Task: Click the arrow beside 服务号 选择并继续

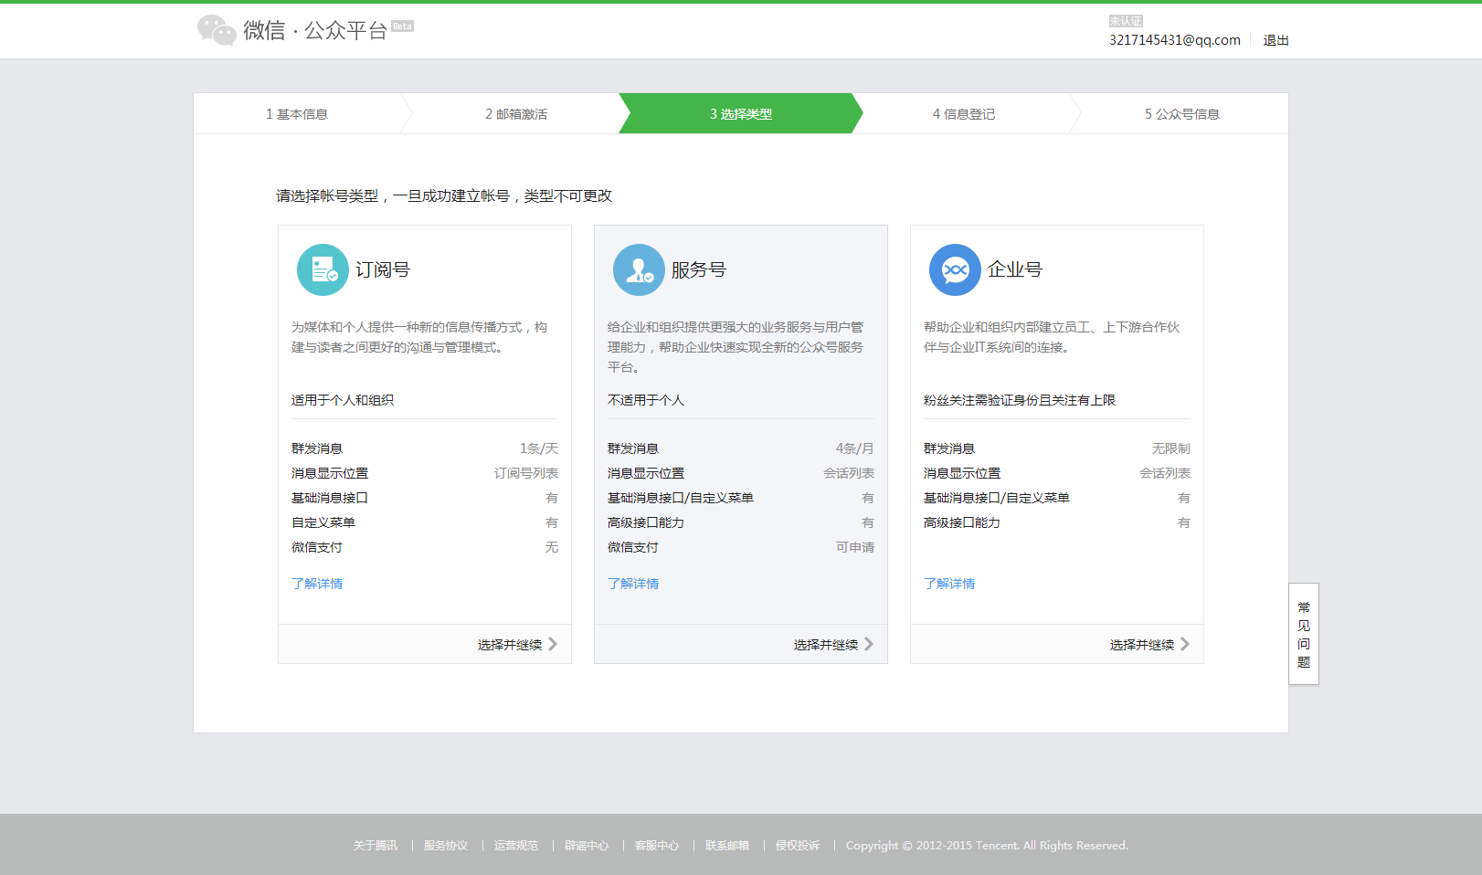Action: click(869, 644)
